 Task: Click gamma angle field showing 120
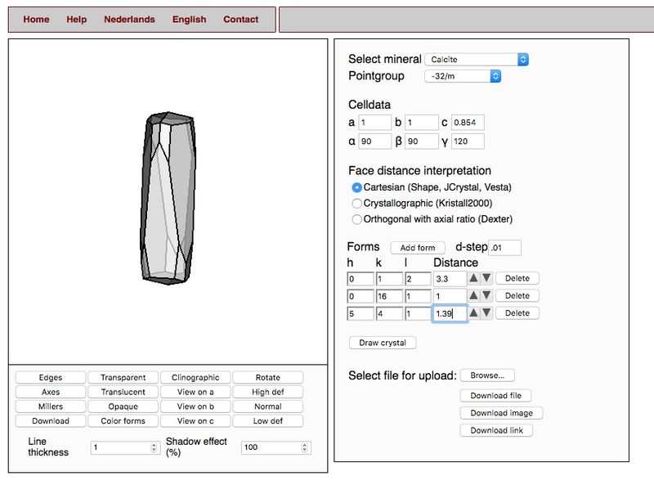tap(468, 141)
